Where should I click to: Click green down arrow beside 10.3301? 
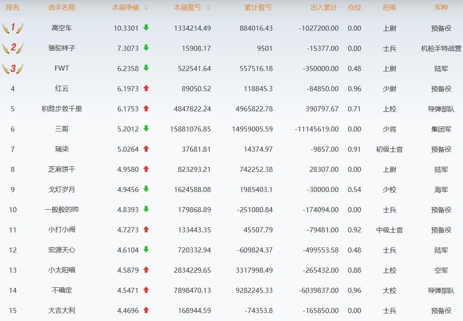click(146, 28)
